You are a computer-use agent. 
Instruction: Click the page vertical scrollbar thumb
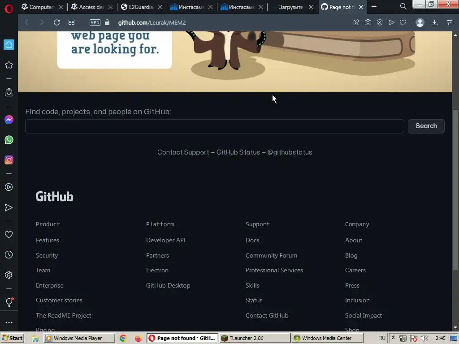(455, 189)
